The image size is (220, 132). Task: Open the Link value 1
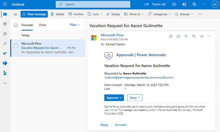125,89
